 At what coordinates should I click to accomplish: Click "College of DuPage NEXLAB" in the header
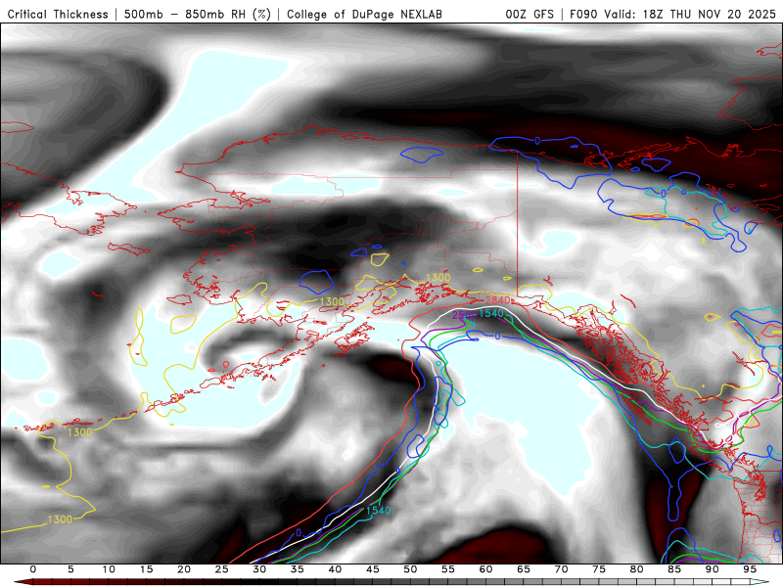point(364,15)
